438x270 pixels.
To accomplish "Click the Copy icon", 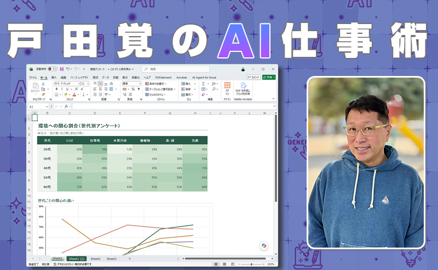I will (x=43, y=89).
